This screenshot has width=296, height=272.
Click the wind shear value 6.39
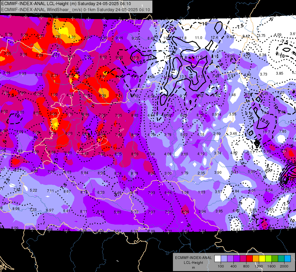[x=102, y=96]
